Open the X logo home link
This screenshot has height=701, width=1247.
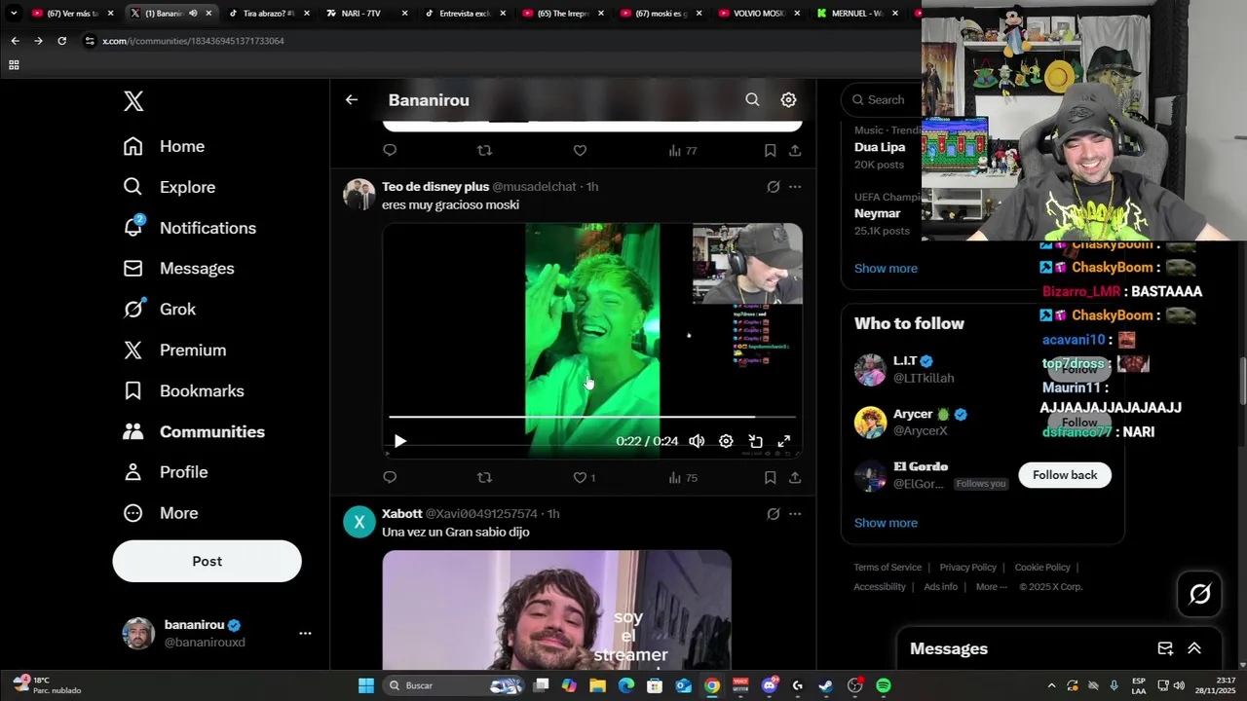tap(133, 101)
